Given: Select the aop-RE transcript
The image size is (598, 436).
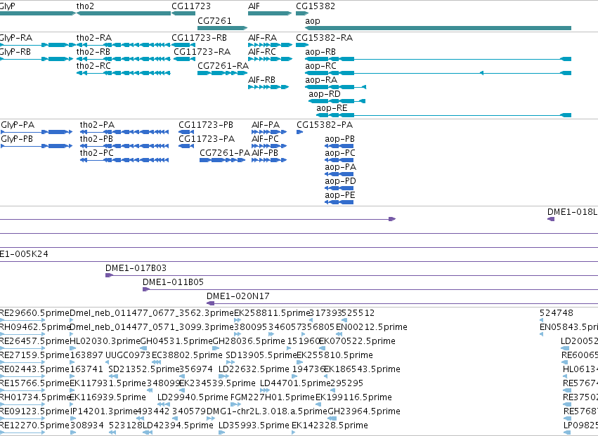Looking at the screenshot, I should [x=444, y=115].
